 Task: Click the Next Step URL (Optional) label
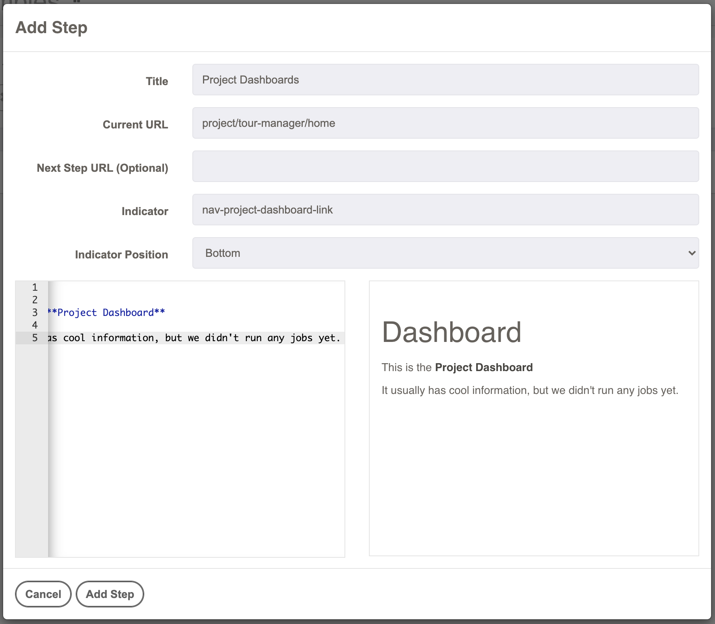102,168
